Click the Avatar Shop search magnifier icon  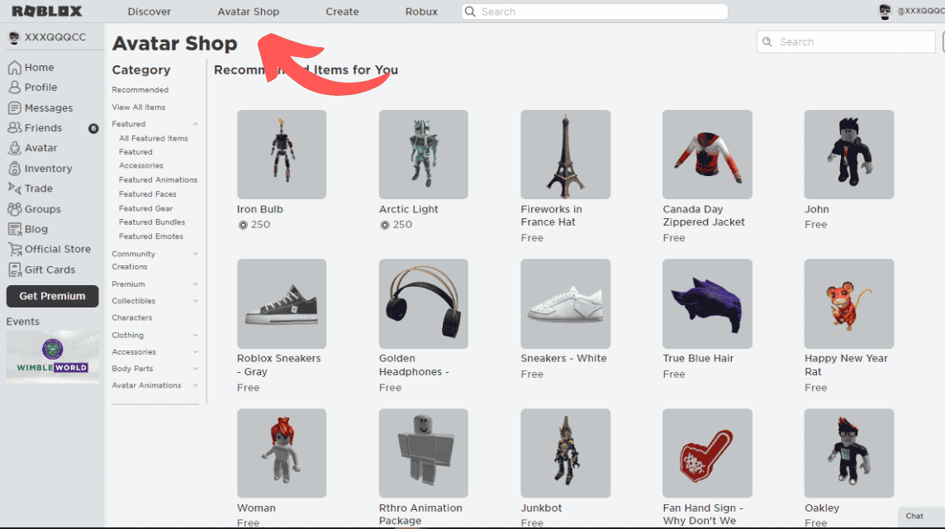coord(767,41)
